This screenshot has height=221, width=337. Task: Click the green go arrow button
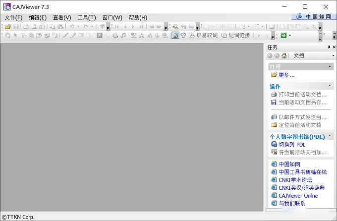(x=283, y=35)
